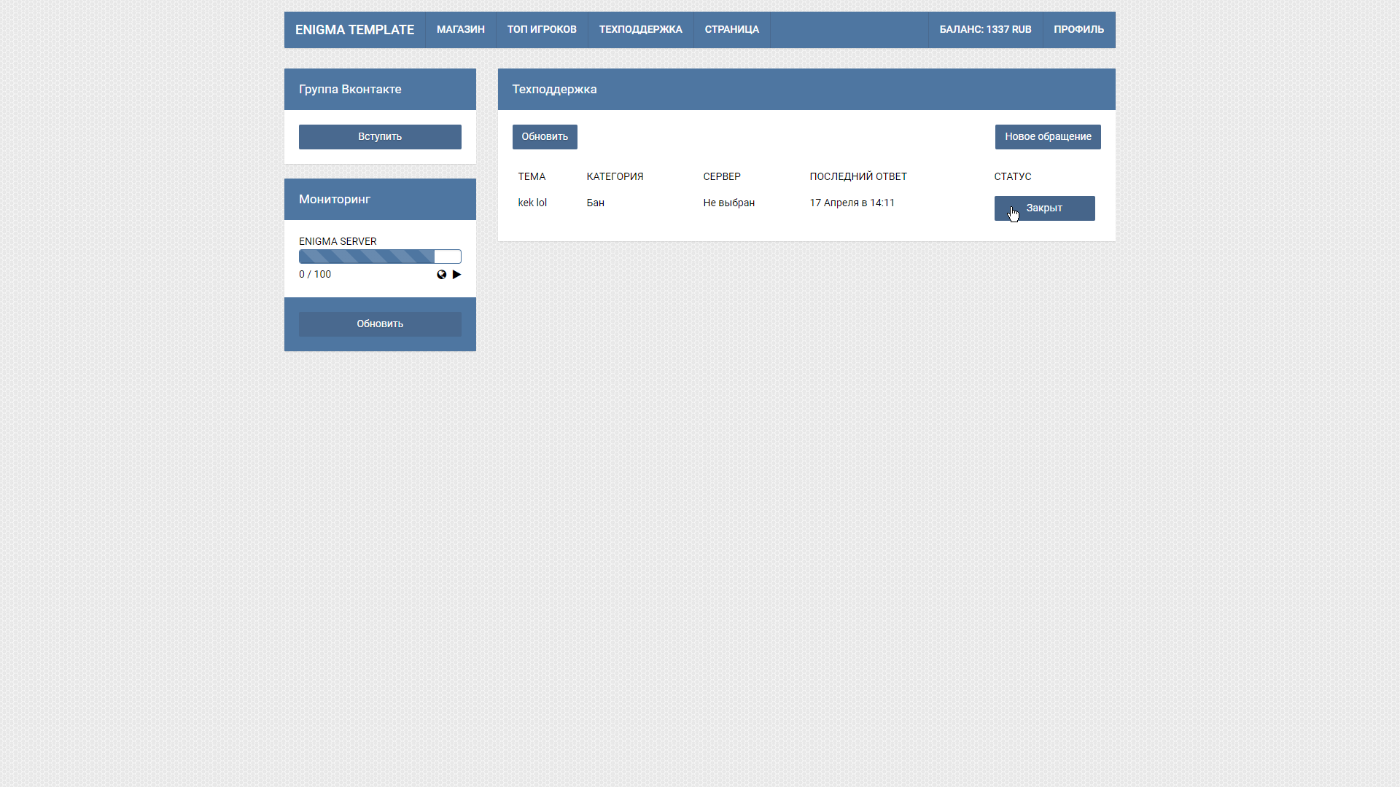This screenshot has height=787, width=1400.
Task: Click the Последний ответ column header
Action: [858, 177]
